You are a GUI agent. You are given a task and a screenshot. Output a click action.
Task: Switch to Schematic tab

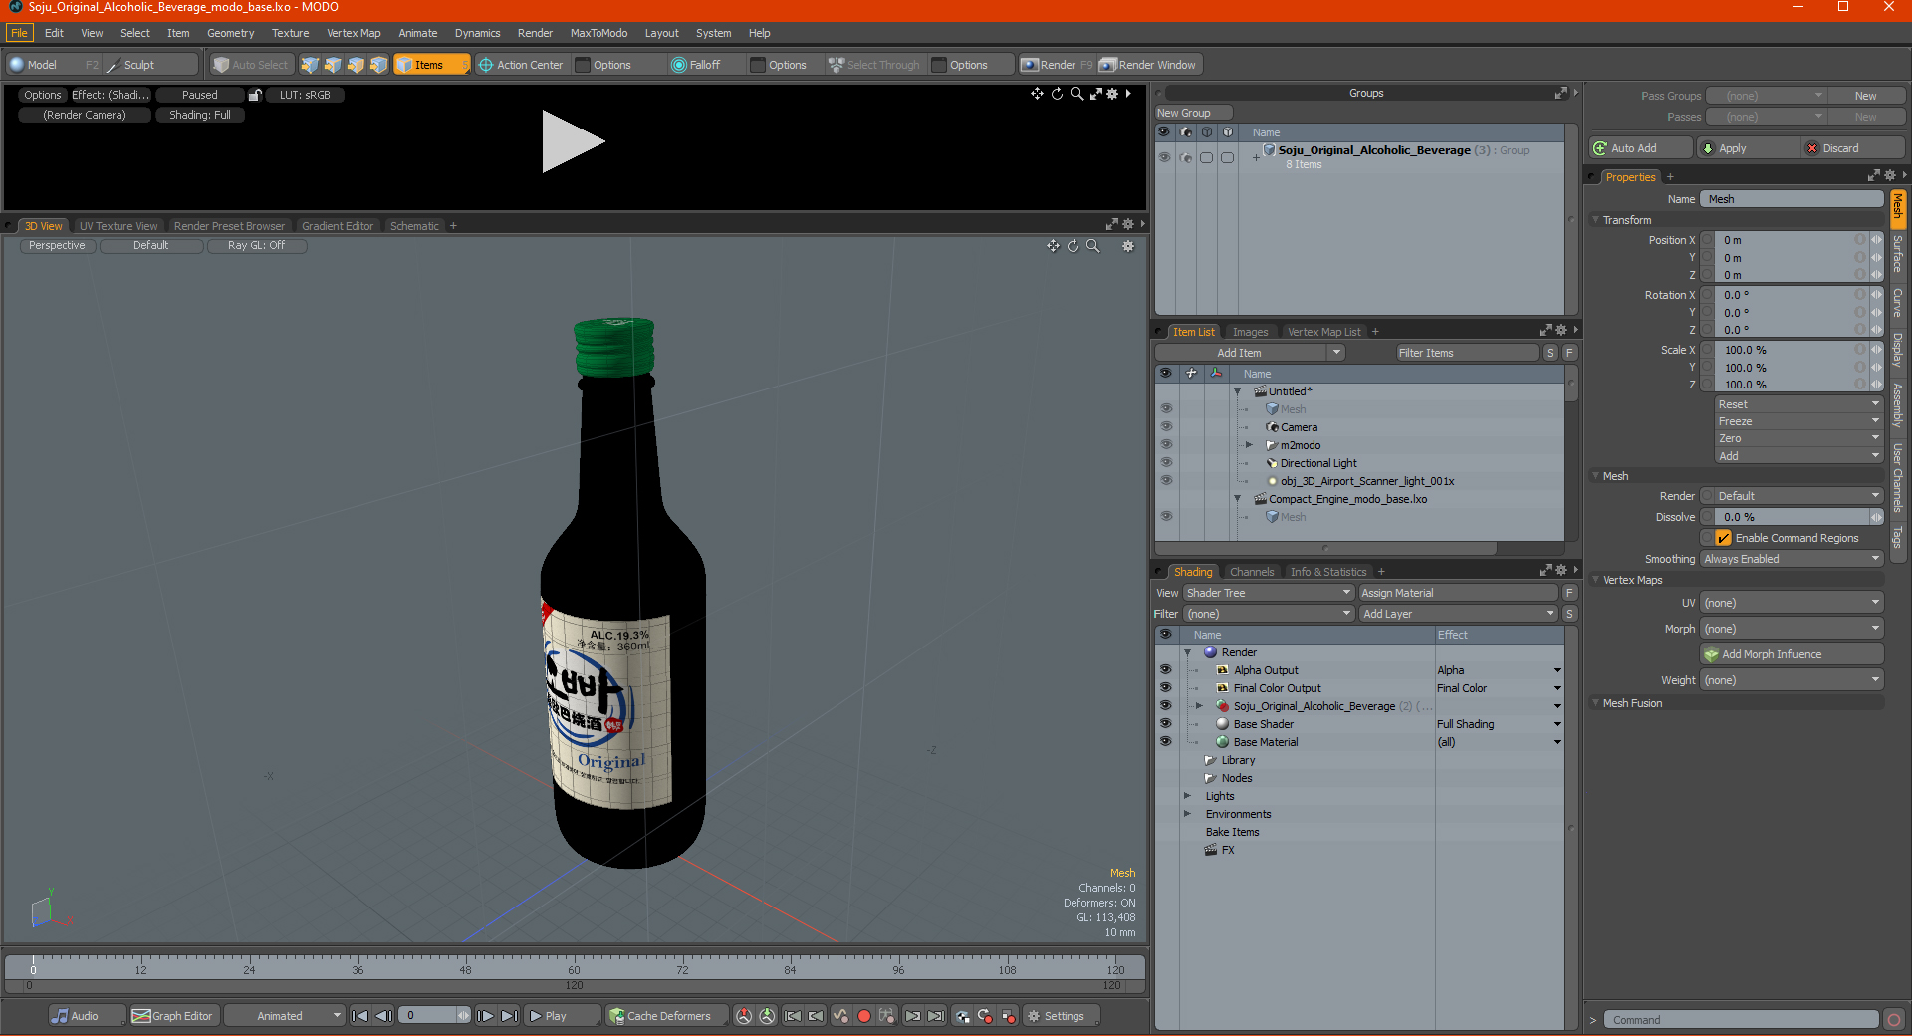tap(414, 226)
